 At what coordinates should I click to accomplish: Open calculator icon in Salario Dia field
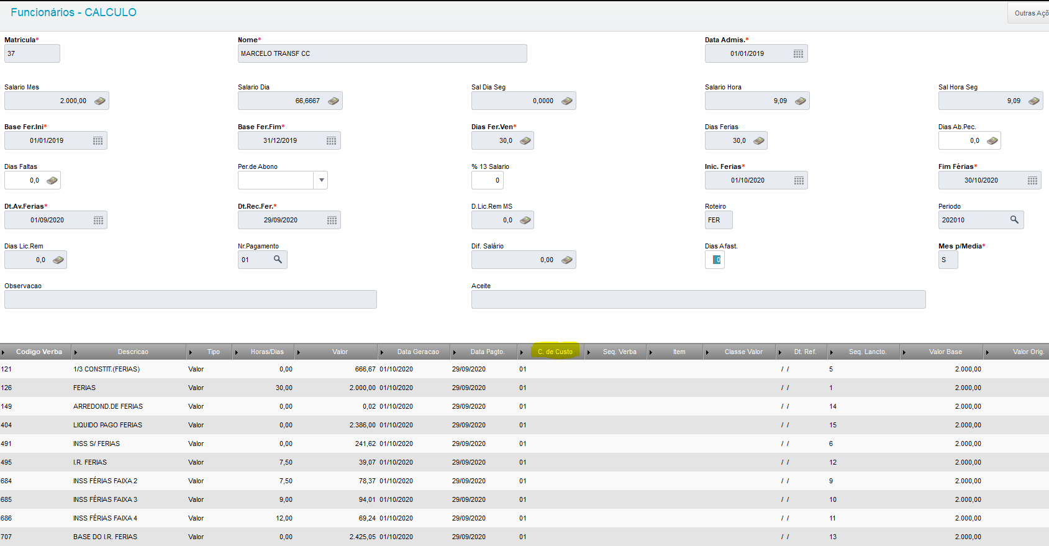(x=333, y=101)
